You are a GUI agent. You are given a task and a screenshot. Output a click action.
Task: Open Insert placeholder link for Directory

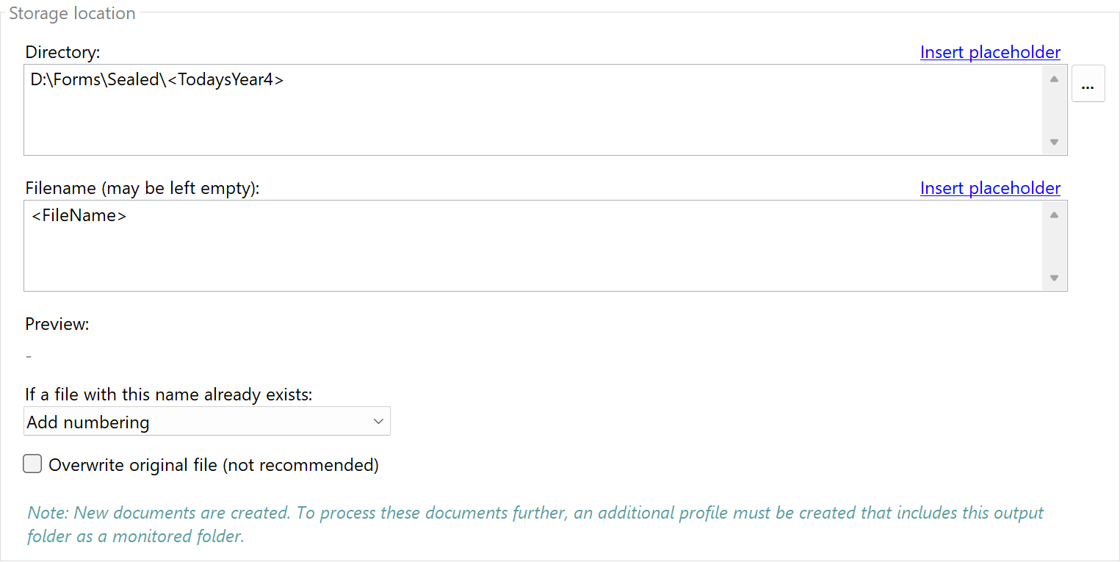point(989,52)
